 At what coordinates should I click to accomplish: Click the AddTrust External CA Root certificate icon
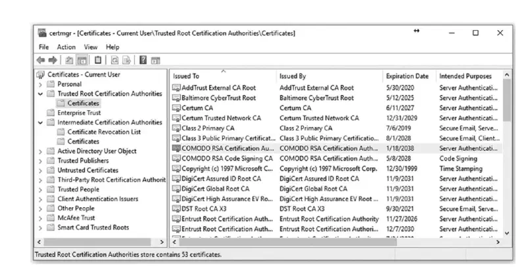[x=176, y=88]
